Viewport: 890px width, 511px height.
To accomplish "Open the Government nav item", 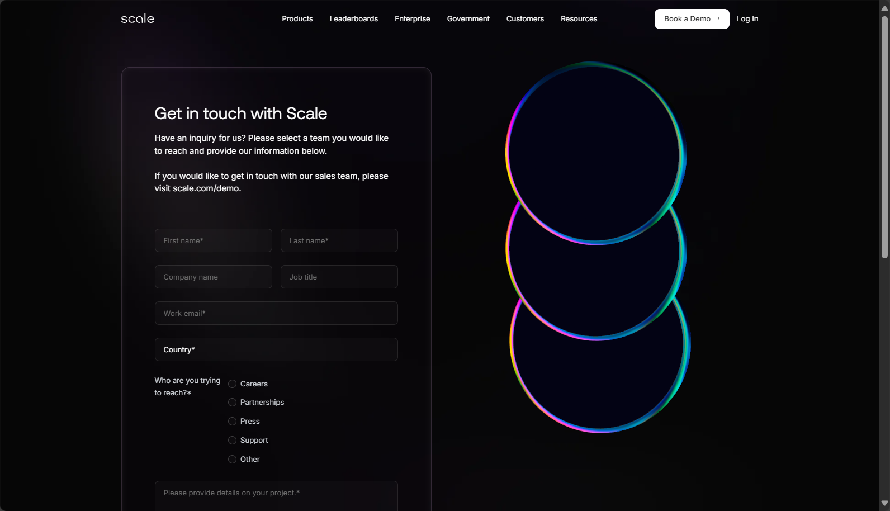I will click(x=468, y=18).
